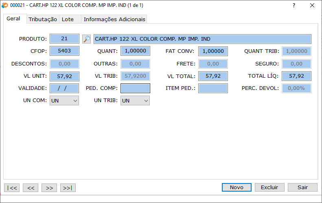The image size is (322, 203).
Task: Select the Informações Adicionais tab
Action: pos(114,19)
